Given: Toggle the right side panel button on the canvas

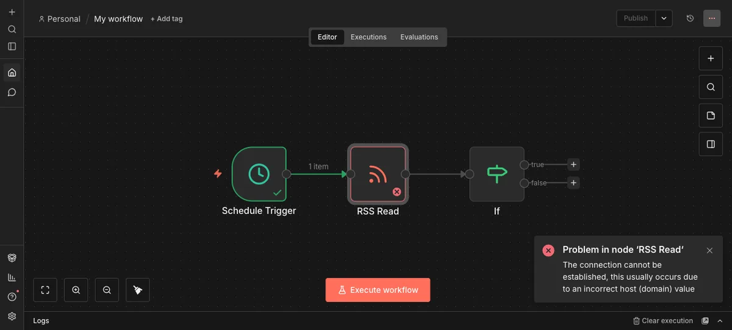Looking at the screenshot, I should [711, 145].
